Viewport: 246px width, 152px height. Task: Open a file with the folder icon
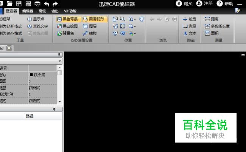[9, 4]
